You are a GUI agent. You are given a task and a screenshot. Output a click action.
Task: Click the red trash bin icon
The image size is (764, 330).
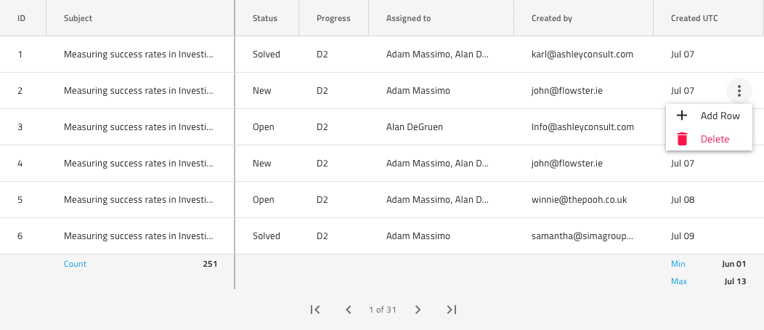click(682, 139)
